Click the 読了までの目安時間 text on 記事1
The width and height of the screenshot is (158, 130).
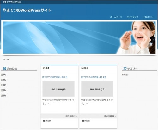(x=55, y=77)
